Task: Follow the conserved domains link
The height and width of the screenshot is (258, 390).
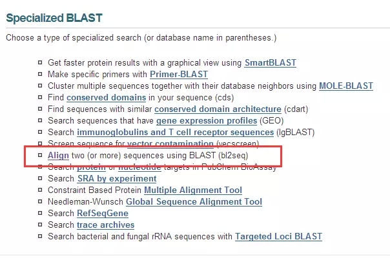Action: [x=106, y=98]
